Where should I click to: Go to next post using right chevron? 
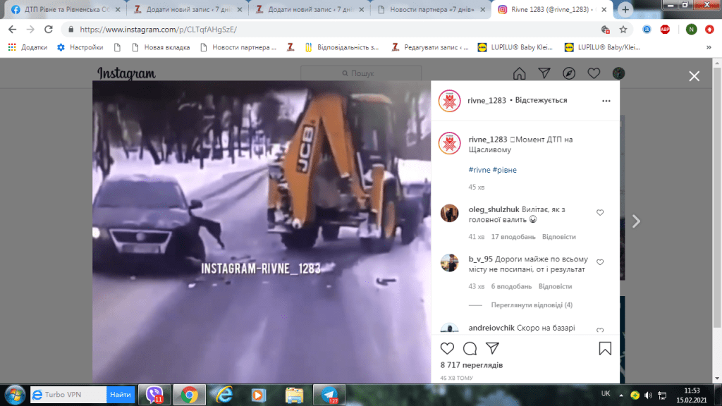click(636, 221)
